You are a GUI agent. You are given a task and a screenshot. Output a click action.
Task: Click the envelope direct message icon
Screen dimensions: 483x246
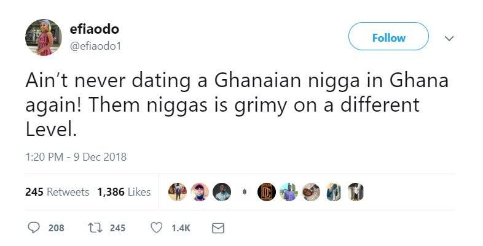click(218, 228)
